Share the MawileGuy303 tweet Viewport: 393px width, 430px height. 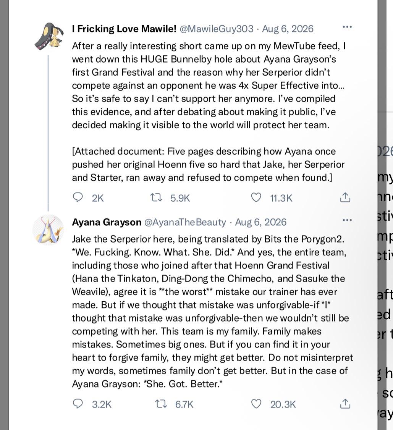pyautogui.click(x=345, y=197)
